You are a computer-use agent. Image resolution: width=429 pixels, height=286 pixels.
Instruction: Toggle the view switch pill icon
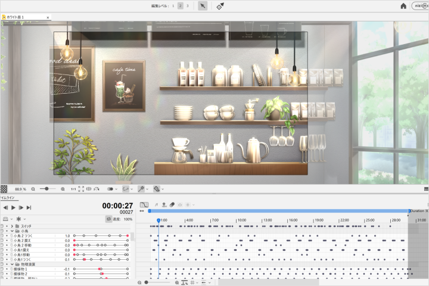pyautogui.click(x=110, y=189)
